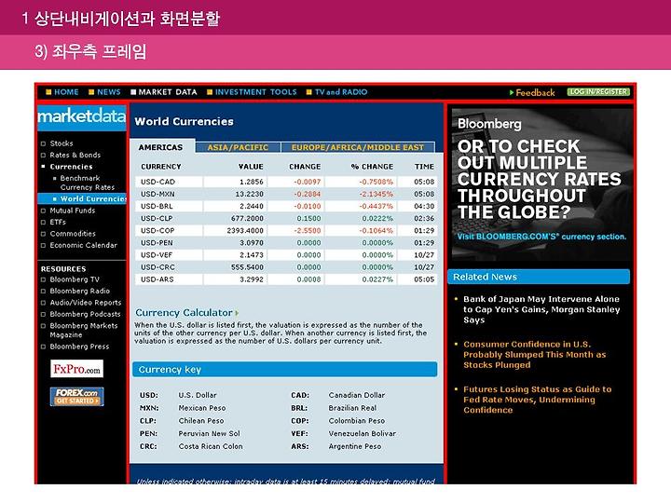Viewport: 671px width, 503px height.
Task: Open Economic Calendar in sidebar
Action: 83,245
